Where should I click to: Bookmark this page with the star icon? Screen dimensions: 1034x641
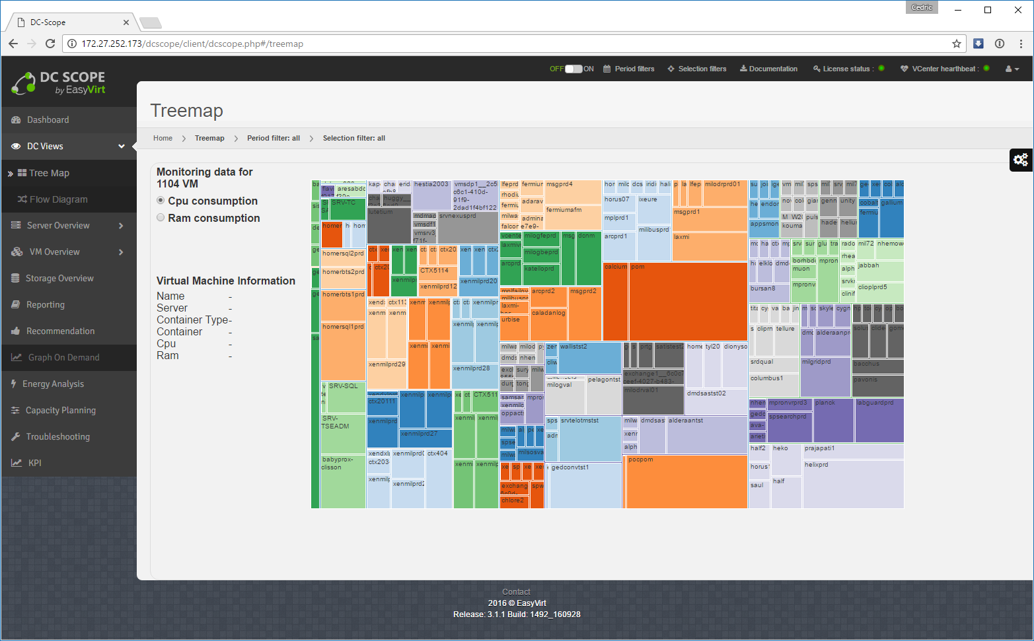(x=956, y=44)
